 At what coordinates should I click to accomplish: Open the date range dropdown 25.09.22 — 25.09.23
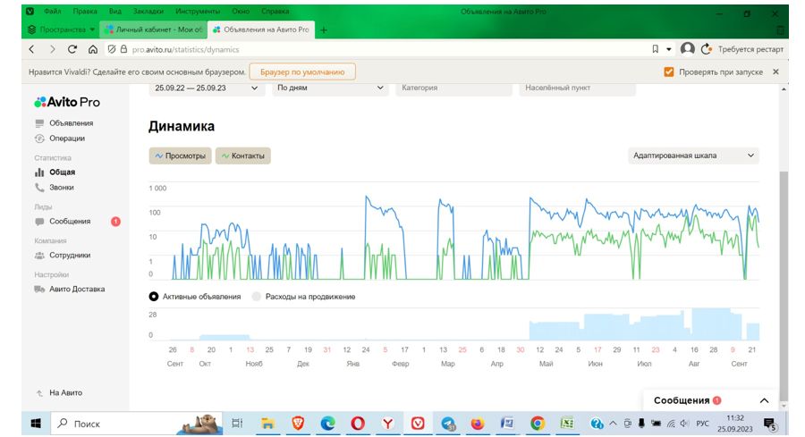207,88
